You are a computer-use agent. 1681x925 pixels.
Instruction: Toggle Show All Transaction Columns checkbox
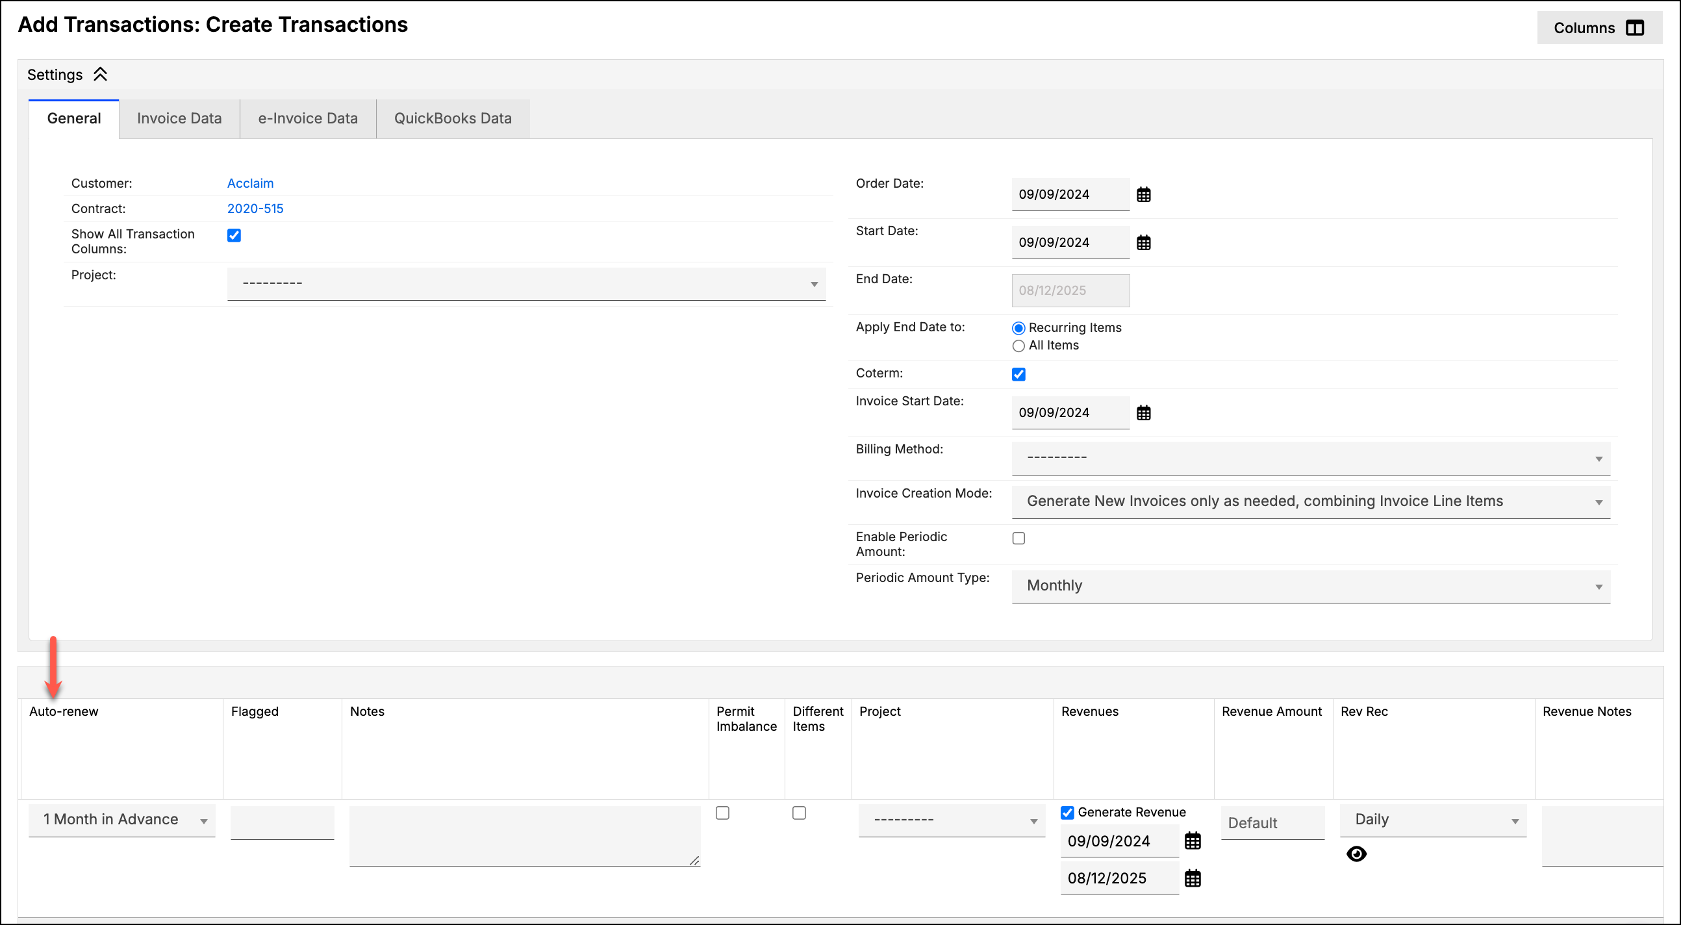click(234, 235)
